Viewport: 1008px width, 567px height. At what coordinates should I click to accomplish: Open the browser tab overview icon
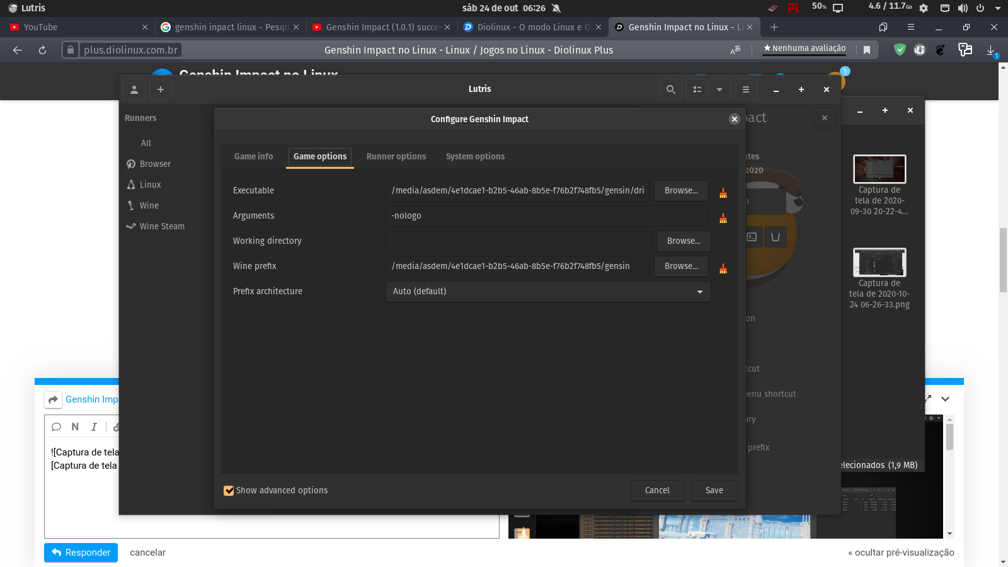point(883,27)
